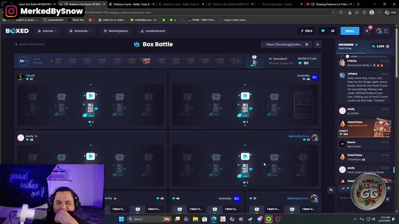Select the highlighted box in rounds strip

[x=145, y=61]
